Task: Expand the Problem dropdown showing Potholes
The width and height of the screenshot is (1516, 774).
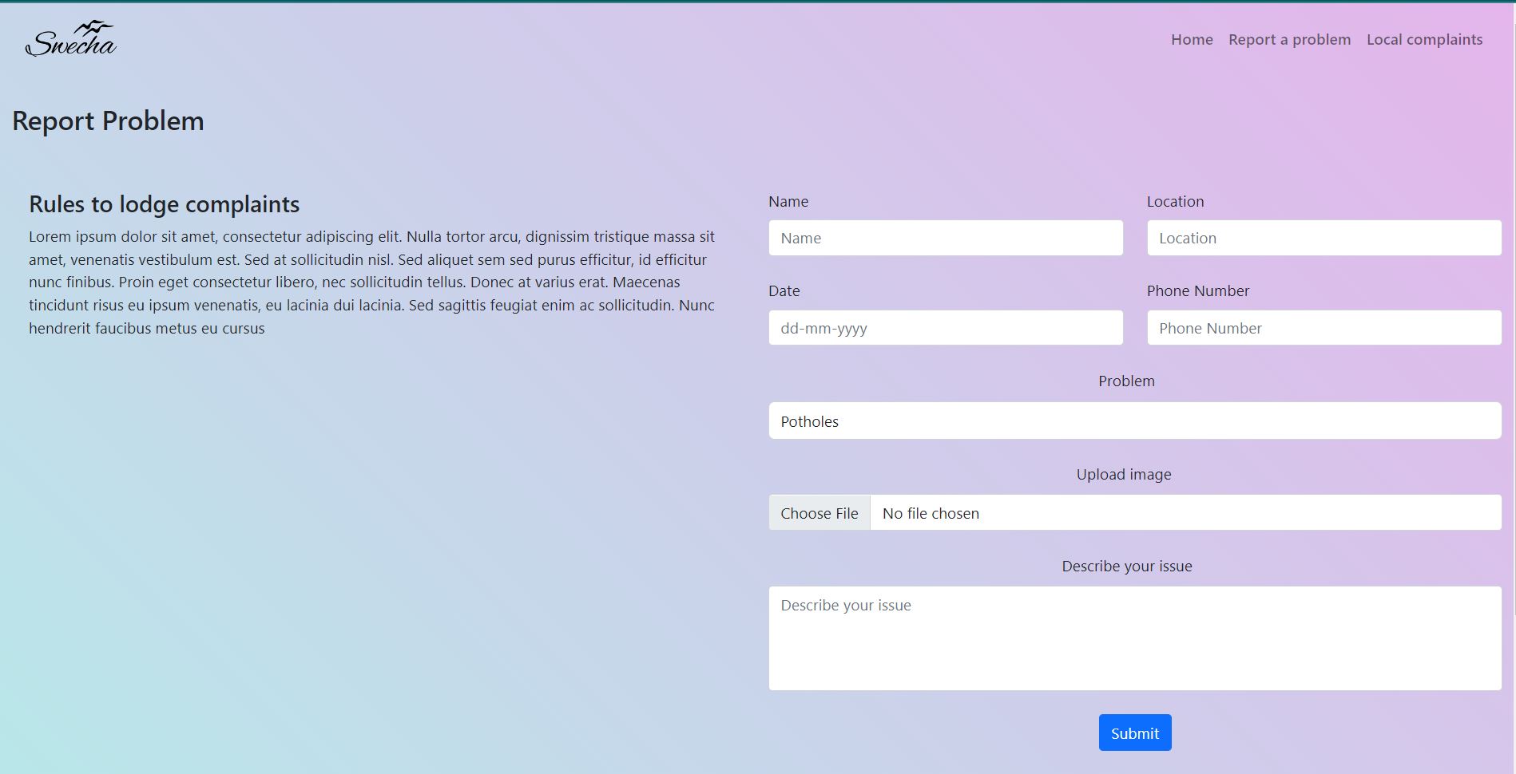Action: (x=1135, y=421)
